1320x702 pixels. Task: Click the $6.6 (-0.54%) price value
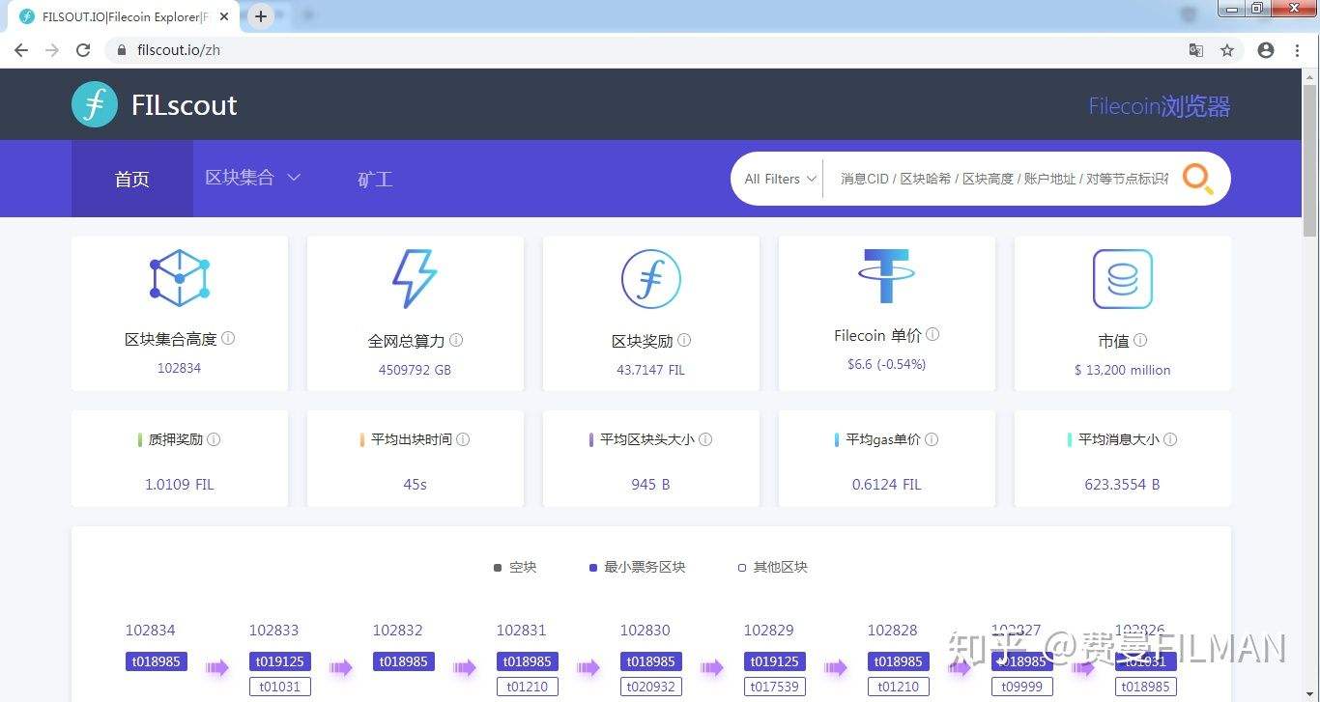[886, 364]
